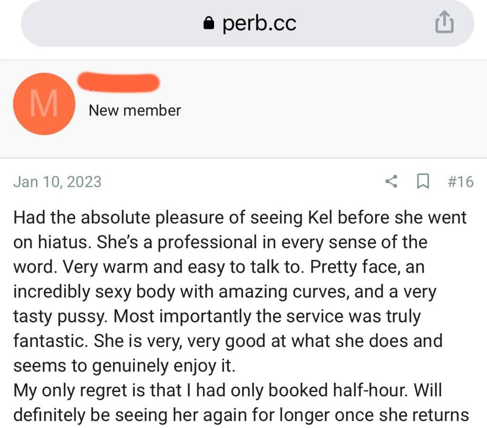Click the "Jan 10, 2023" post date
Screen dimensions: 487x428
(x=57, y=182)
